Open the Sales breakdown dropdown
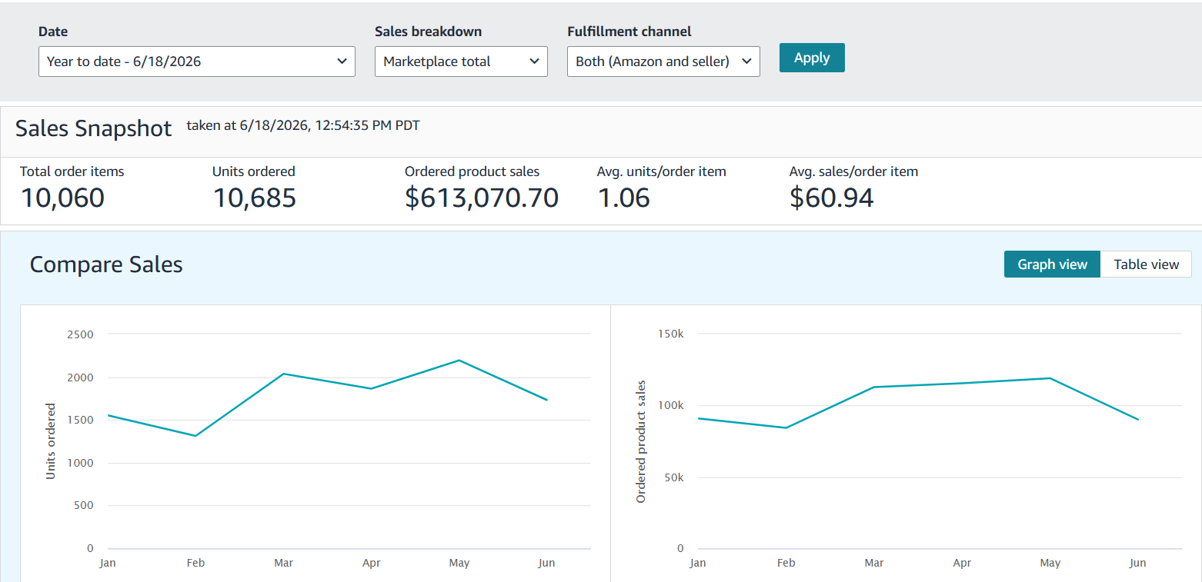The height and width of the screenshot is (582, 1202). (461, 62)
